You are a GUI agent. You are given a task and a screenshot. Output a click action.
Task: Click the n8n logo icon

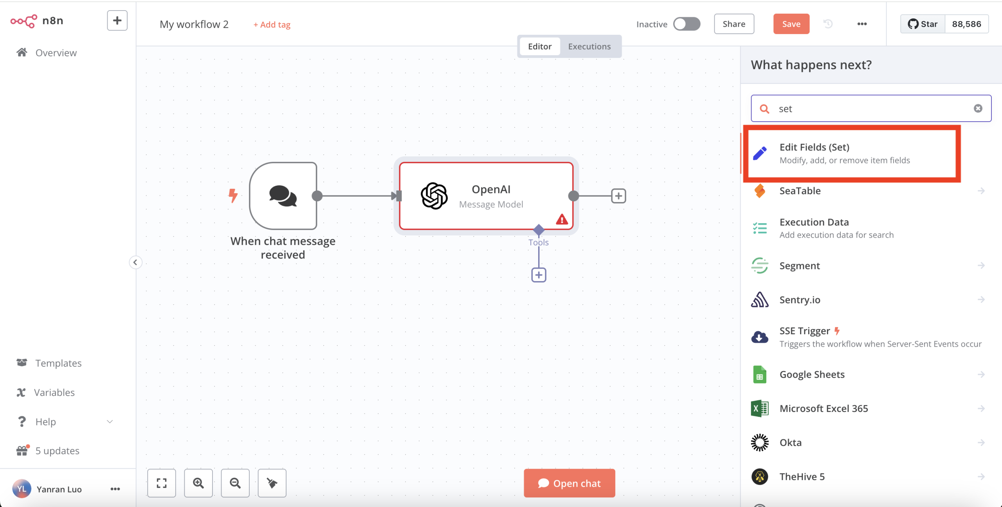click(x=23, y=21)
